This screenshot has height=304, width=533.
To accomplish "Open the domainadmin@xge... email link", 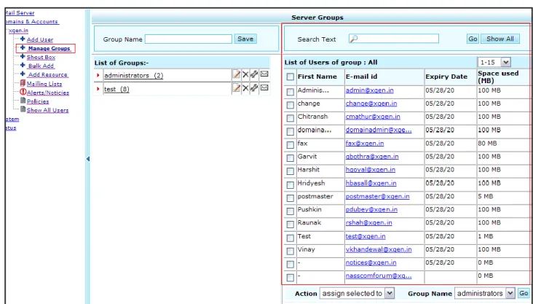I will coord(379,130).
